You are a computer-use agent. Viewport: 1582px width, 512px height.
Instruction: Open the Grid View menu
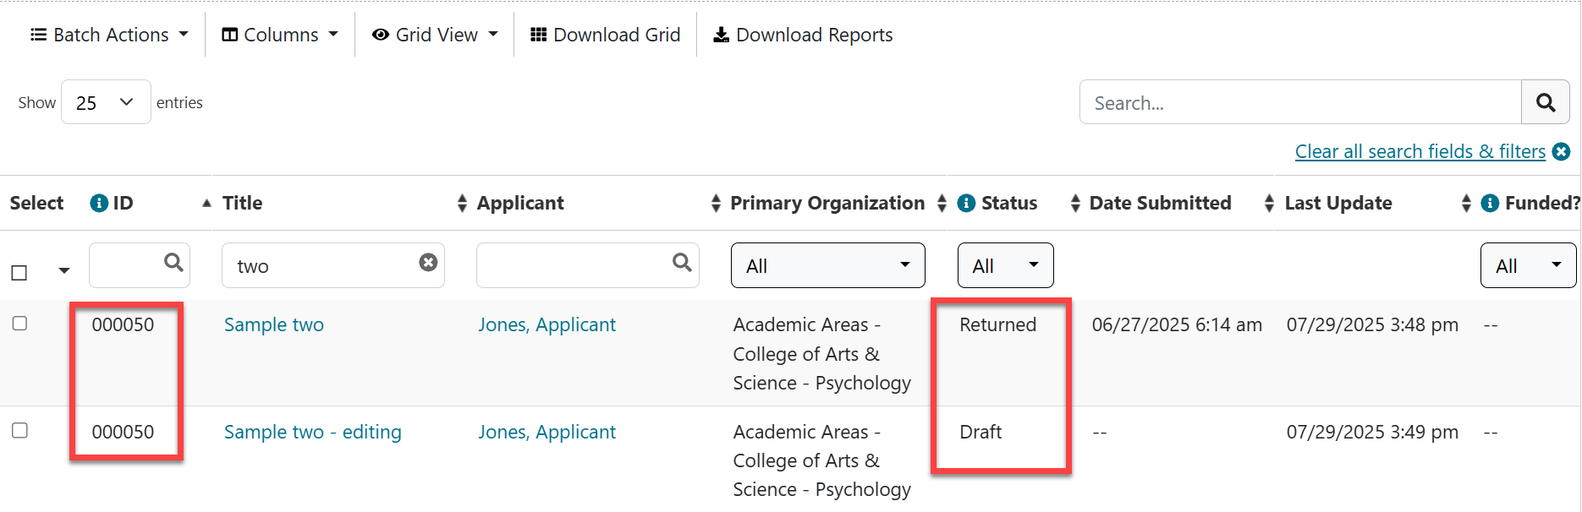tap(435, 35)
